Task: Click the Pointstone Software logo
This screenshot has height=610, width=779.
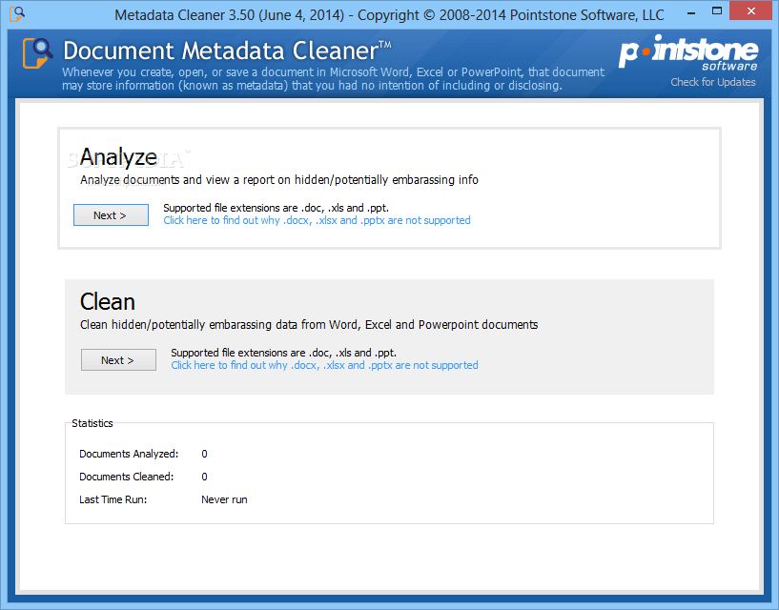Action: (x=688, y=54)
